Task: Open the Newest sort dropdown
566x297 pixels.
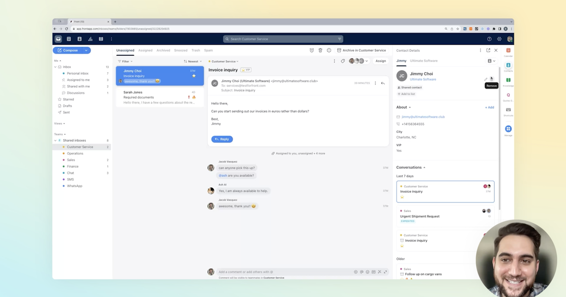Action: point(192,61)
